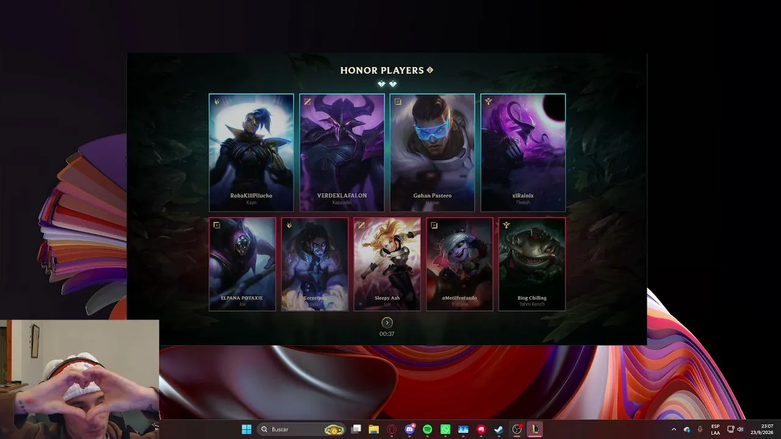Click support role icon on Tahm Kench card

point(506,225)
